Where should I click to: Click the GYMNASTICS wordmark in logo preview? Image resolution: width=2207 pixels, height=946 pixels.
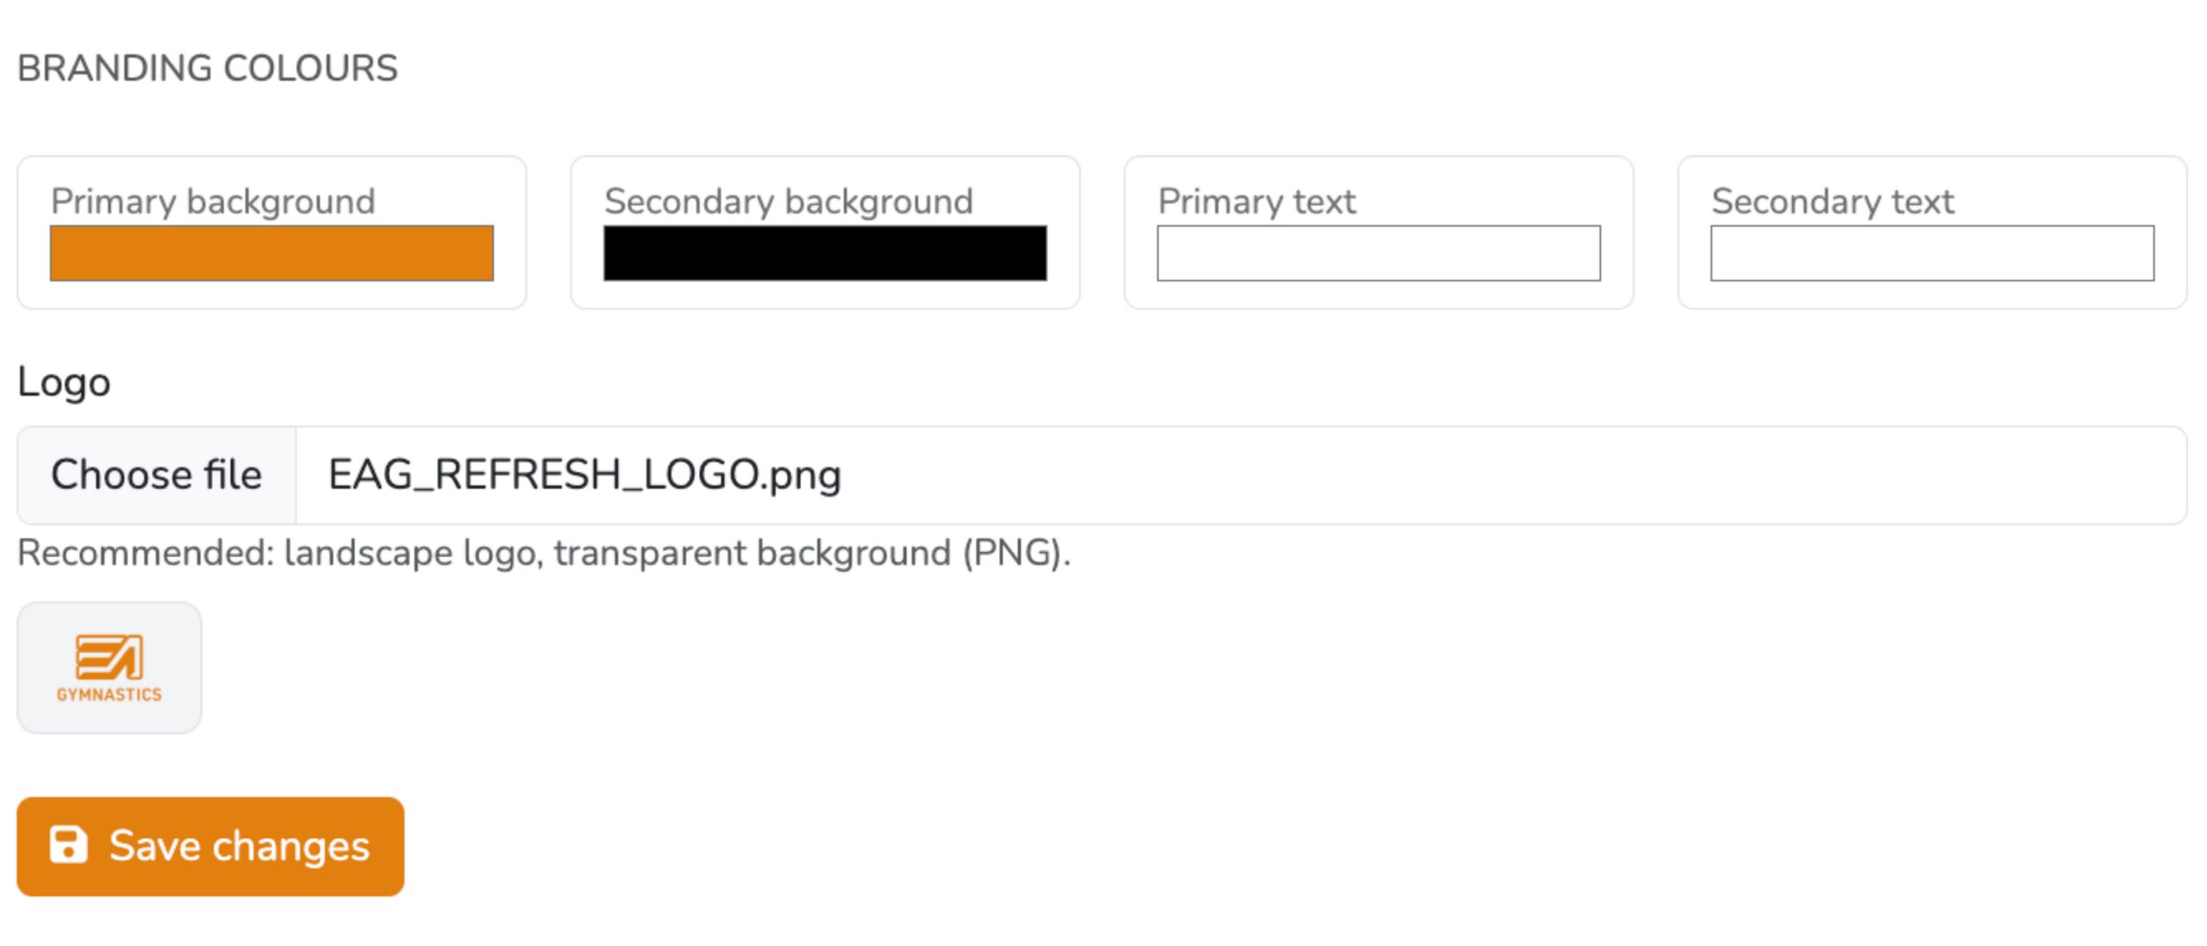(x=109, y=694)
